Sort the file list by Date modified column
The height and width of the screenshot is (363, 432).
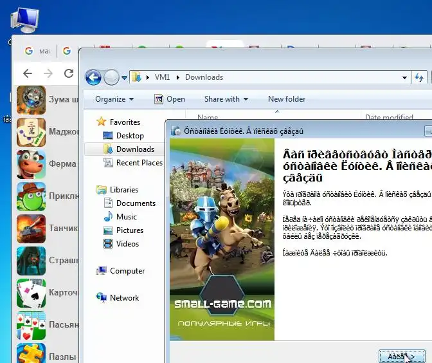(x=389, y=117)
